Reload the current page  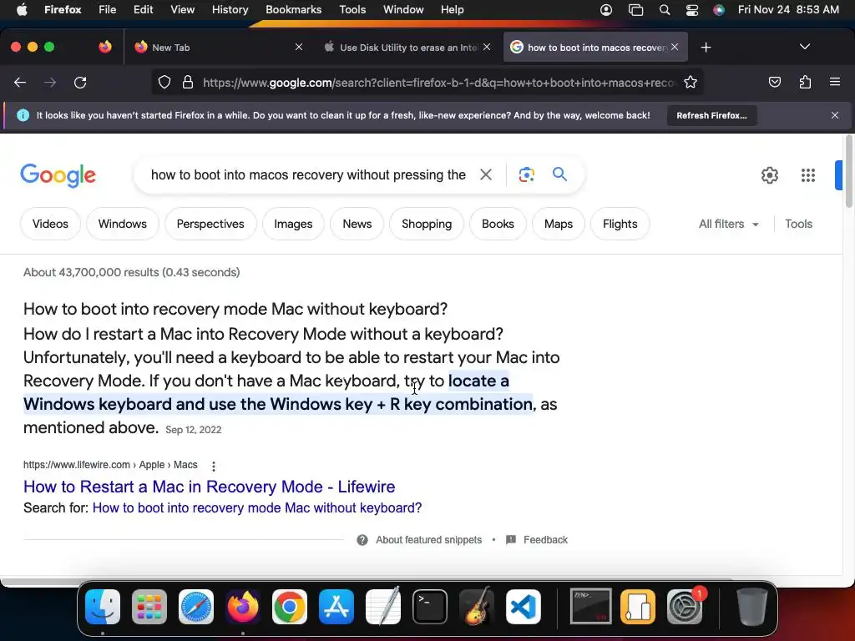pyautogui.click(x=80, y=83)
